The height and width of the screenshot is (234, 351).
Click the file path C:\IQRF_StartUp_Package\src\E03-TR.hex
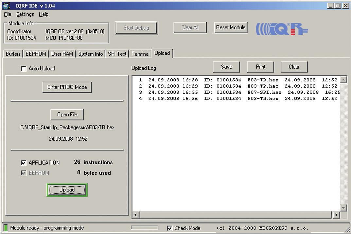tap(67, 127)
